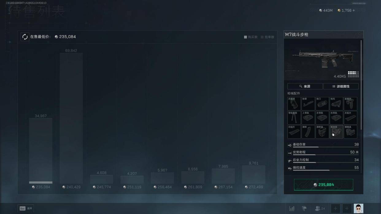
Task: Click the first empty teammate plus slot
Action: click(x=335, y=208)
